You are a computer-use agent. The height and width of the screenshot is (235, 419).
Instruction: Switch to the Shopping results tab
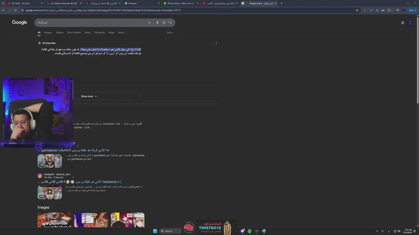coord(100,32)
